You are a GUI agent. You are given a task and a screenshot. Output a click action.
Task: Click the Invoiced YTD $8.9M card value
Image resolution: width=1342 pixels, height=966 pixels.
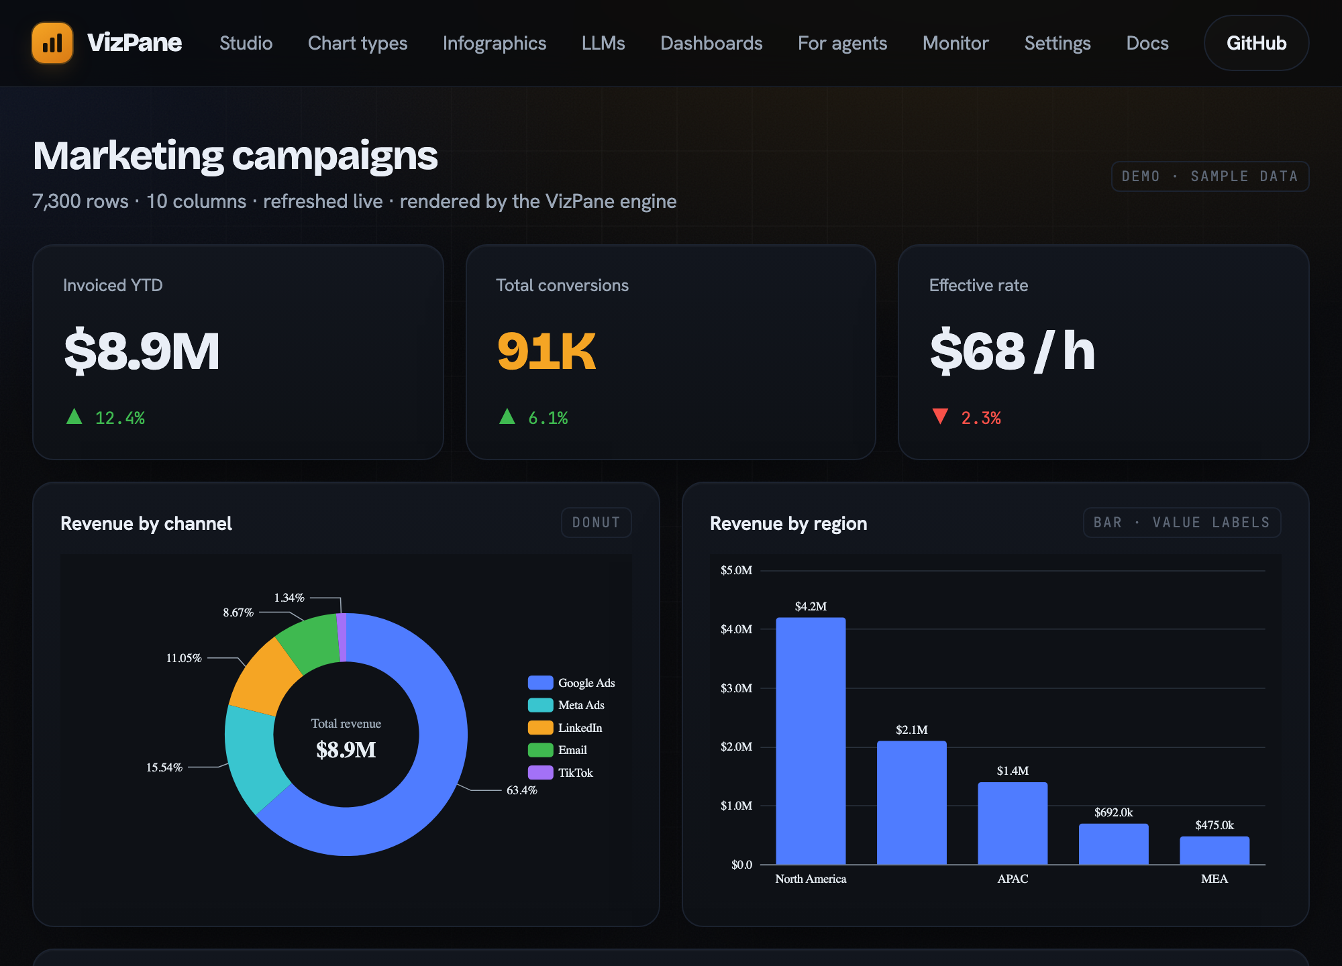coord(142,351)
